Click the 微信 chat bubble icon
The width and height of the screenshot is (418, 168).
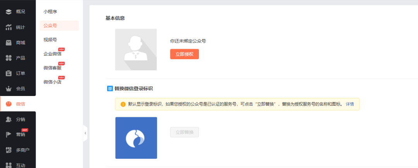pyautogui.click(x=9, y=104)
